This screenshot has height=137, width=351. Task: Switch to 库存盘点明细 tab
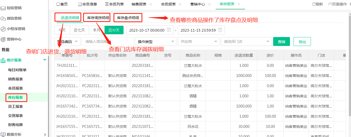128,18
